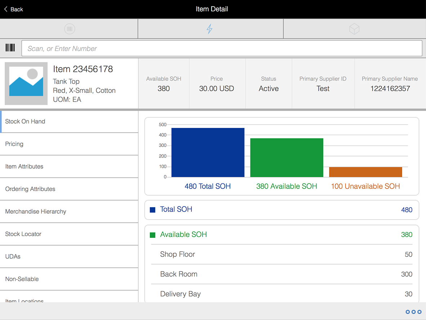The width and height of the screenshot is (426, 320).
Task: Open the item image placeholder thumbnail
Action: point(26,83)
